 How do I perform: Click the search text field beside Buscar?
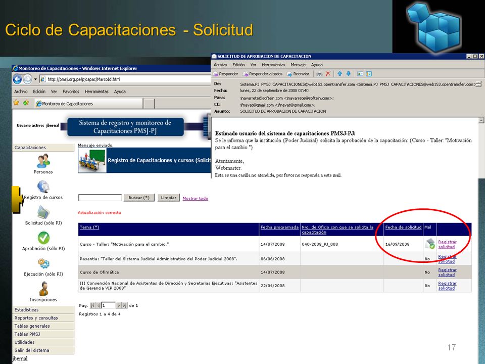coord(100,198)
